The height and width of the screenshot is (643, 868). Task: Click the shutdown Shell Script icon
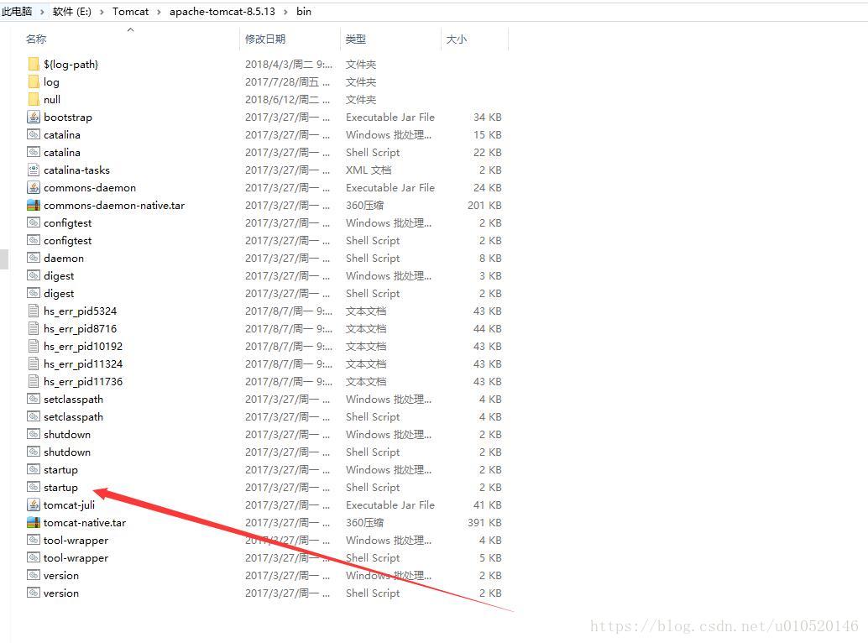click(x=34, y=452)
